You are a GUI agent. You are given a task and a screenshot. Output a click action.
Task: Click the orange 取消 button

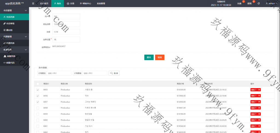(x=160, y=57)
